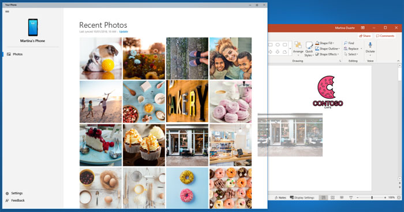The image size is (404, 212).
Task: Open the BAKERY sign photo
Action: pyautogui.click(x=188, y=102)
